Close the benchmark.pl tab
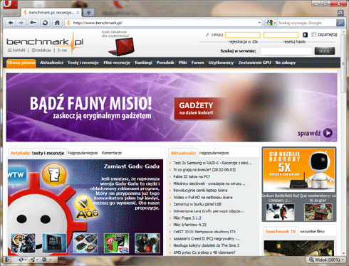The image size is (349, 266). (78, 13)
